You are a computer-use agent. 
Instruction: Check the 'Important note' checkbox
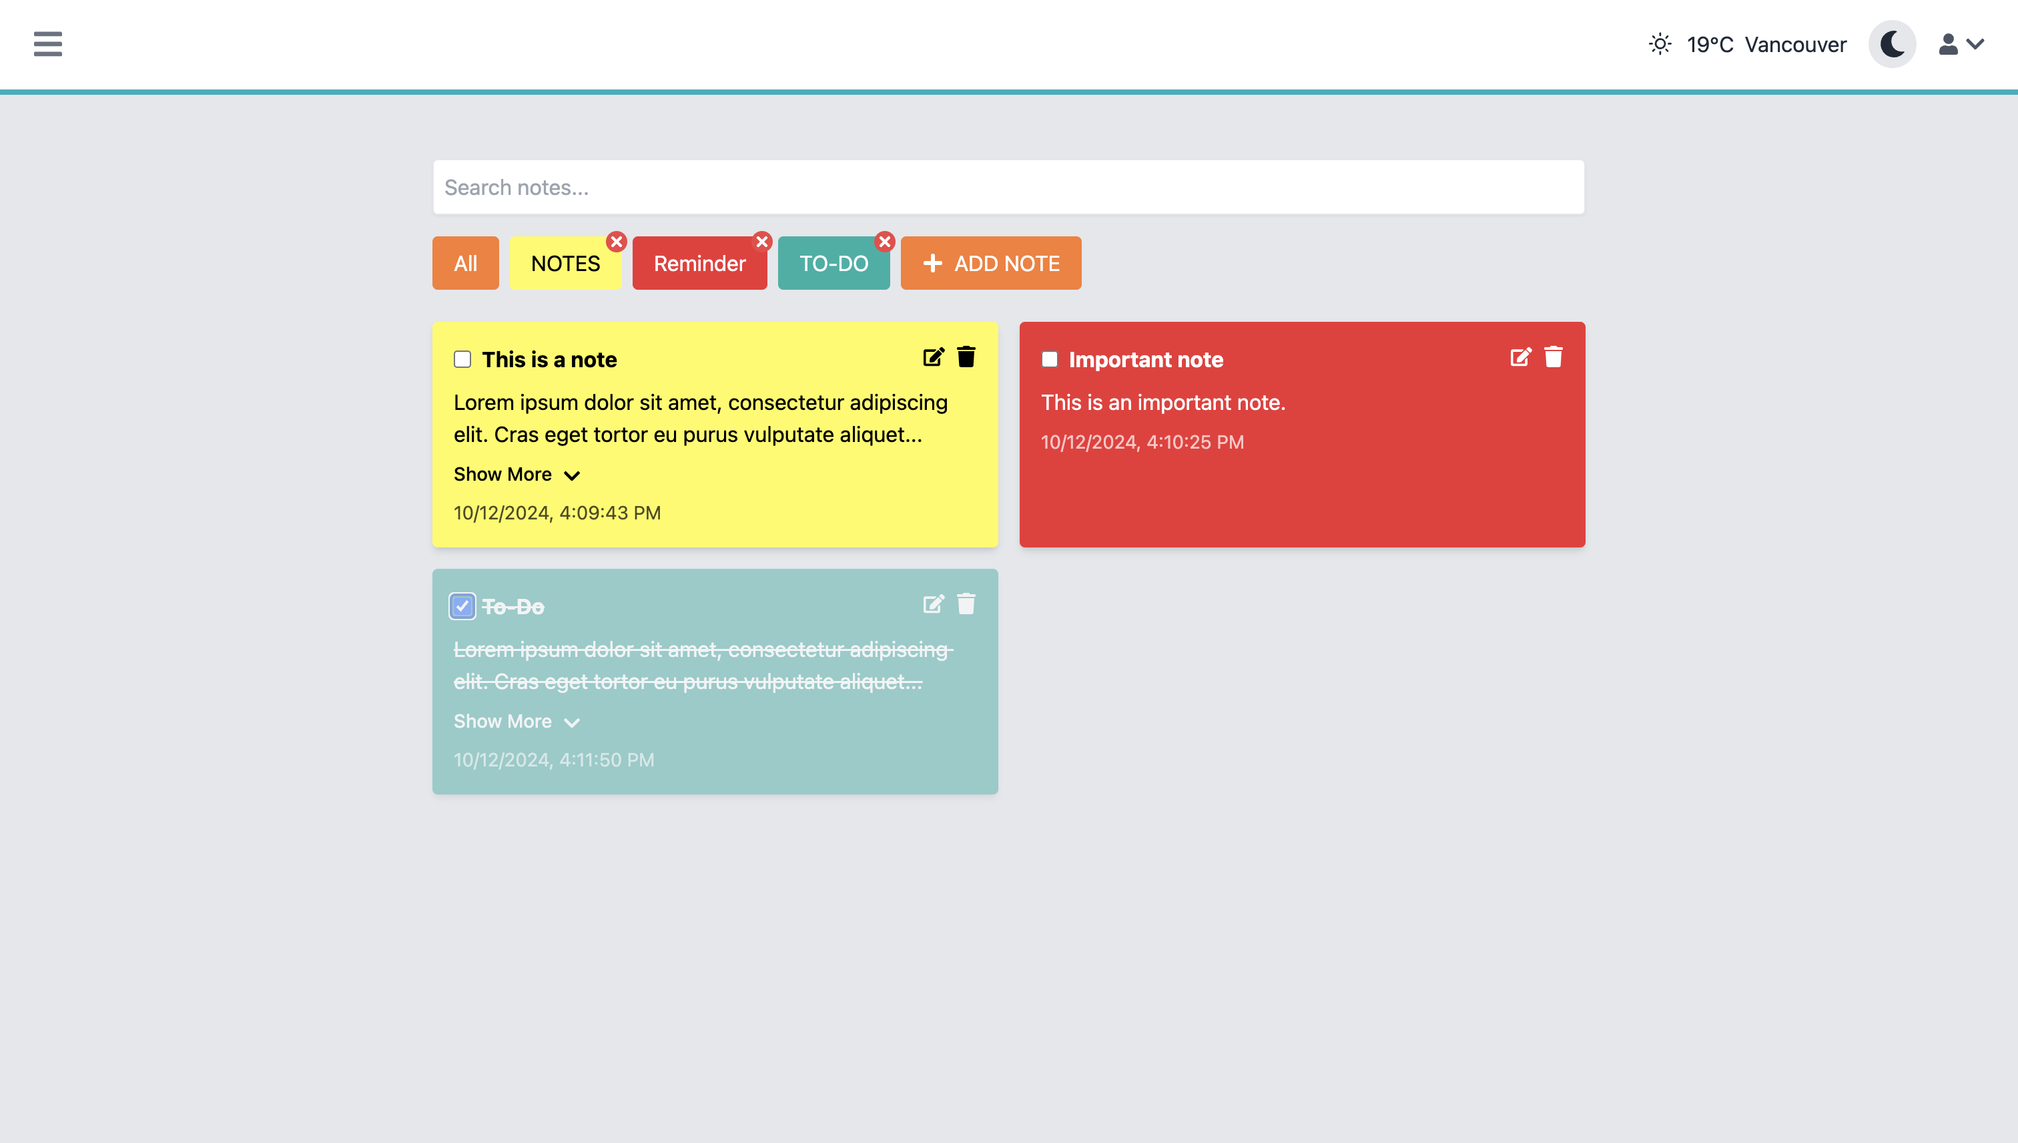pos(1049,360)
